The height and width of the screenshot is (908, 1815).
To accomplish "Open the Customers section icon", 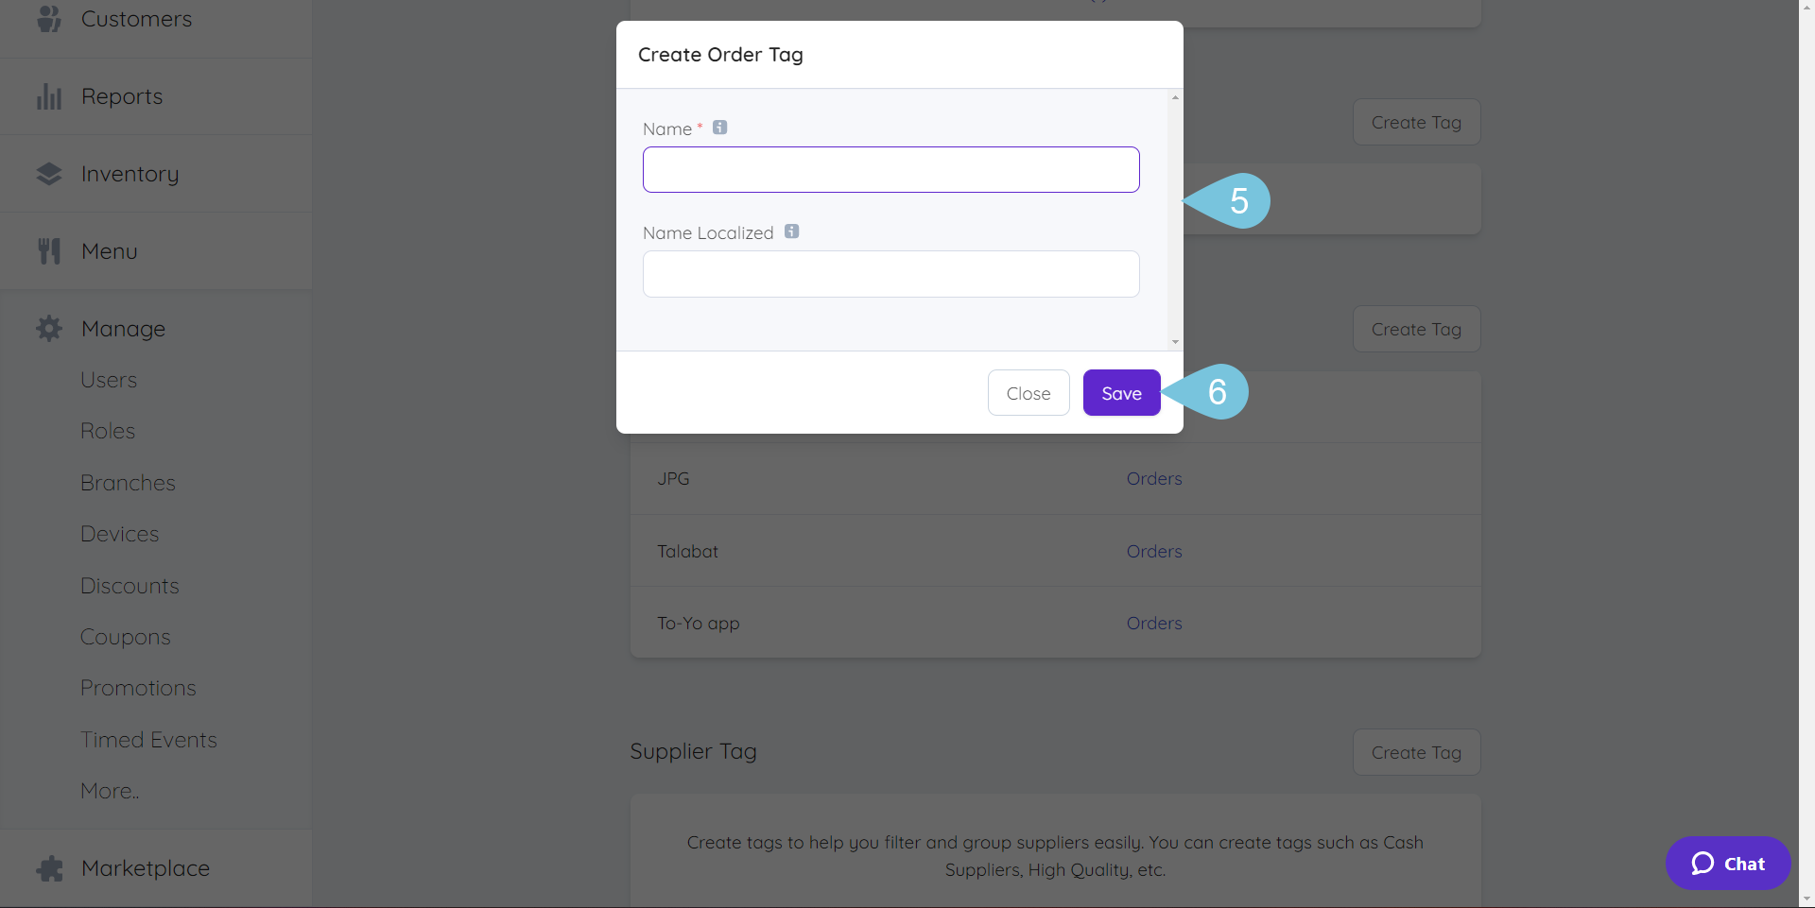I will pyautogui.click(x=48, y=18).
